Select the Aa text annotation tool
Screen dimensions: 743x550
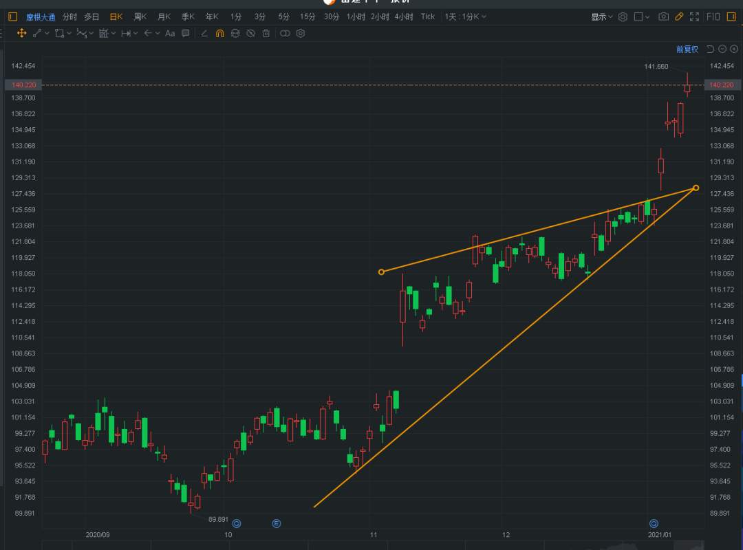(x=170, y=33)
